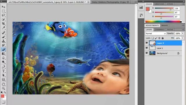Toggle visibility of the Background layer

click(x=146, y=53)
